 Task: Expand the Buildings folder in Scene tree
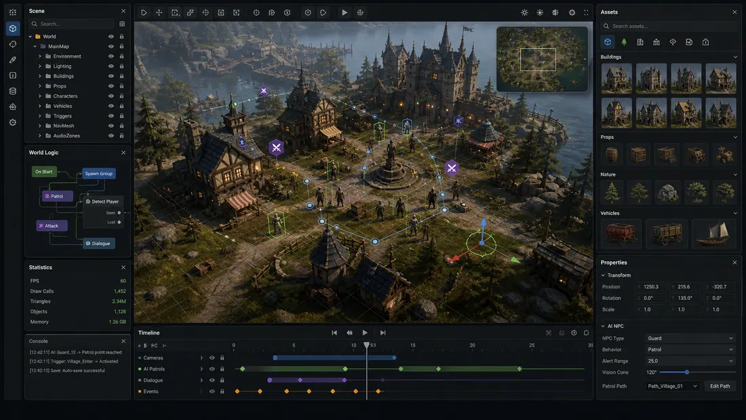coord(40,76)
